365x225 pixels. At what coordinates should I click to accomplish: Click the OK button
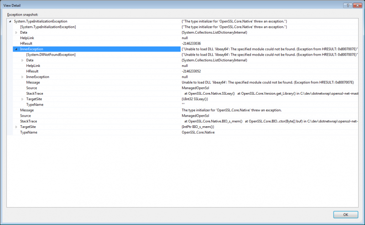click(345, 214)
